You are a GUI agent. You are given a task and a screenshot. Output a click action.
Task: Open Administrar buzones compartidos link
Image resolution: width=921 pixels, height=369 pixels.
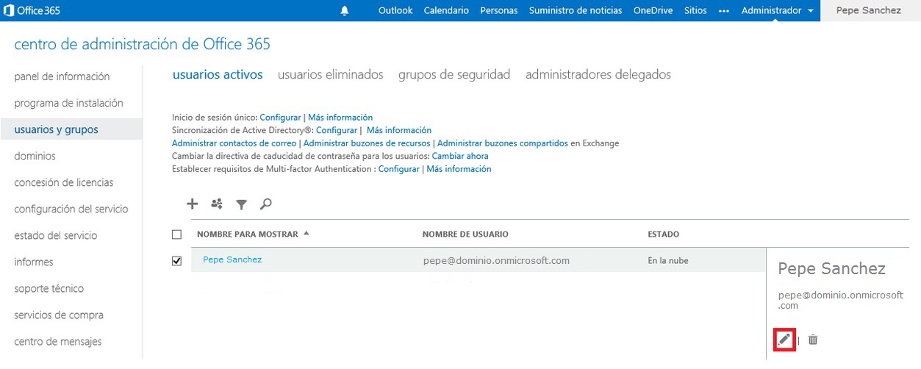point(502,143)
